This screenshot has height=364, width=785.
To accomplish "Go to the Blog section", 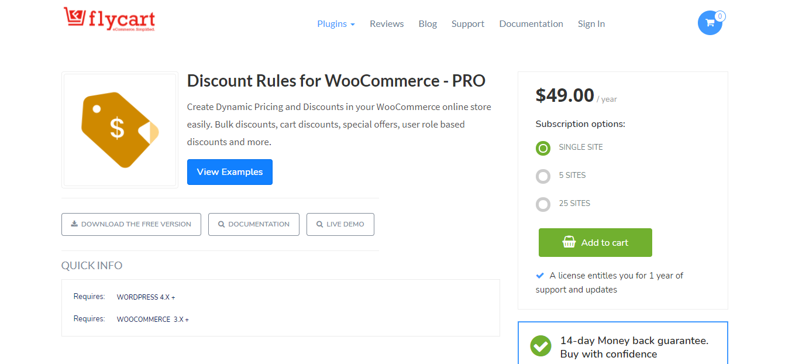I will [428, 23].
